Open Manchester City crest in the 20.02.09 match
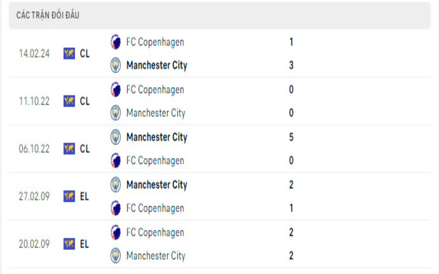The image size is (439, 274). click(116, 256)
